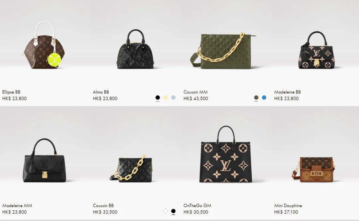Pick black swatch for Coussin BB
Viewport: 359px width, 221px height.
173,211
